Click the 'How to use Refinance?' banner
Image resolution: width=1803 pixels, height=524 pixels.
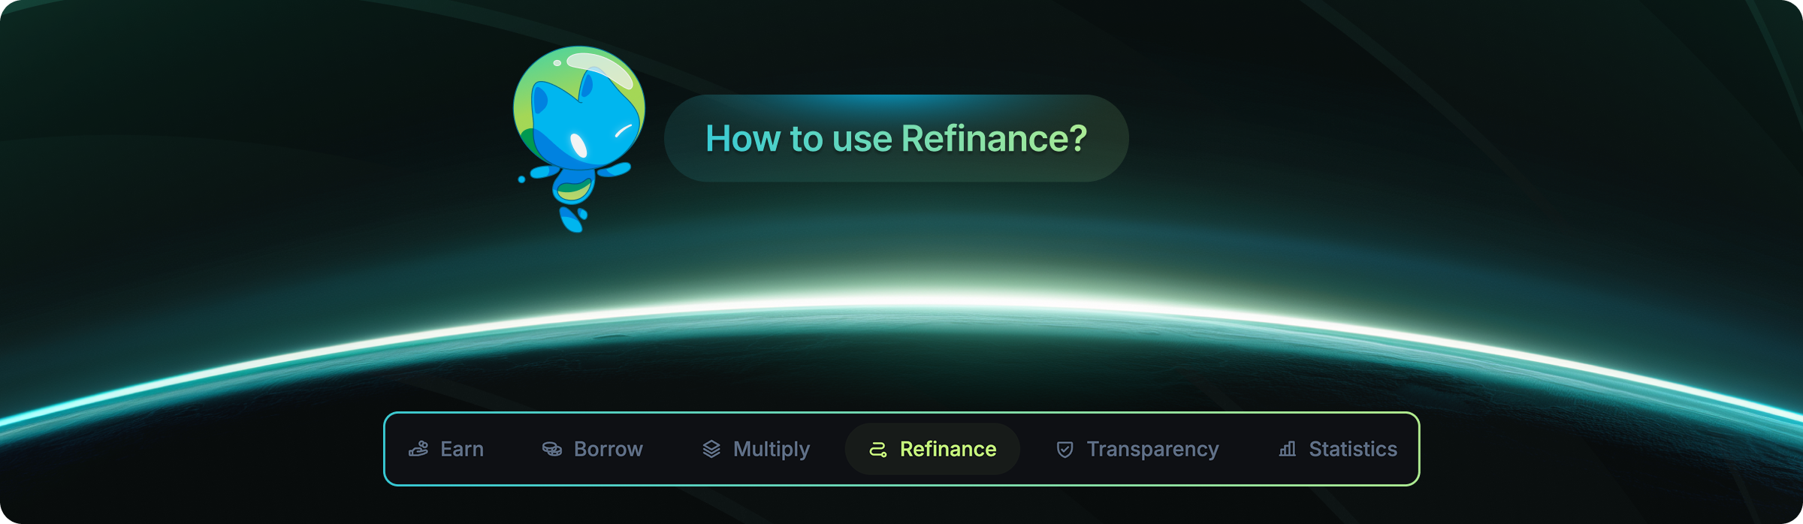tap(898, 137)
